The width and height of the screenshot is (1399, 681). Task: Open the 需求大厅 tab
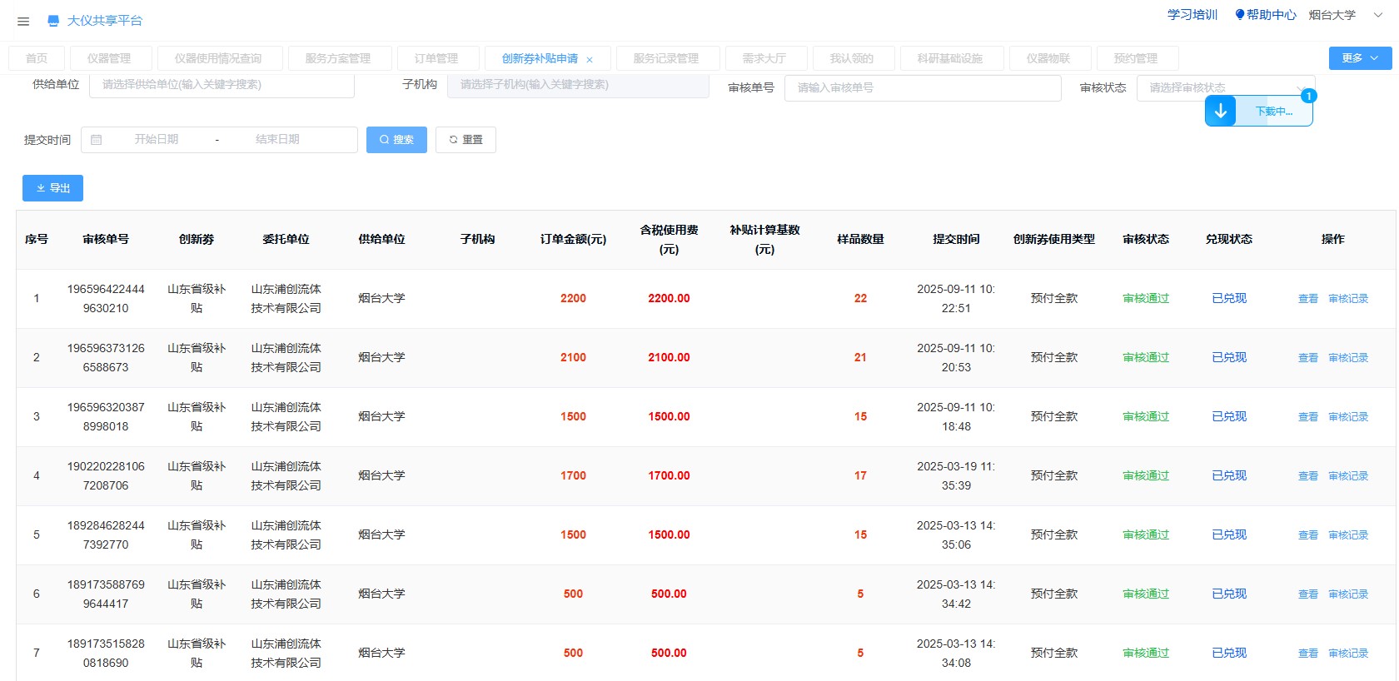click(764, 58)
